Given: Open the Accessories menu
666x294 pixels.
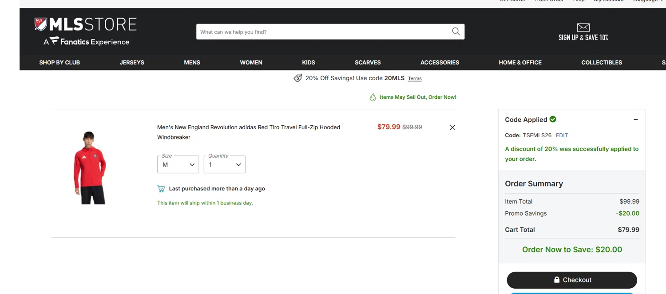Looking at the screenshot, I should coord(440,62).
